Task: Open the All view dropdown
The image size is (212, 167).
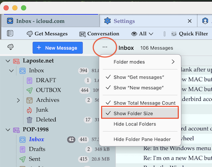Action: pyautogui.click(x=142, y=34)
